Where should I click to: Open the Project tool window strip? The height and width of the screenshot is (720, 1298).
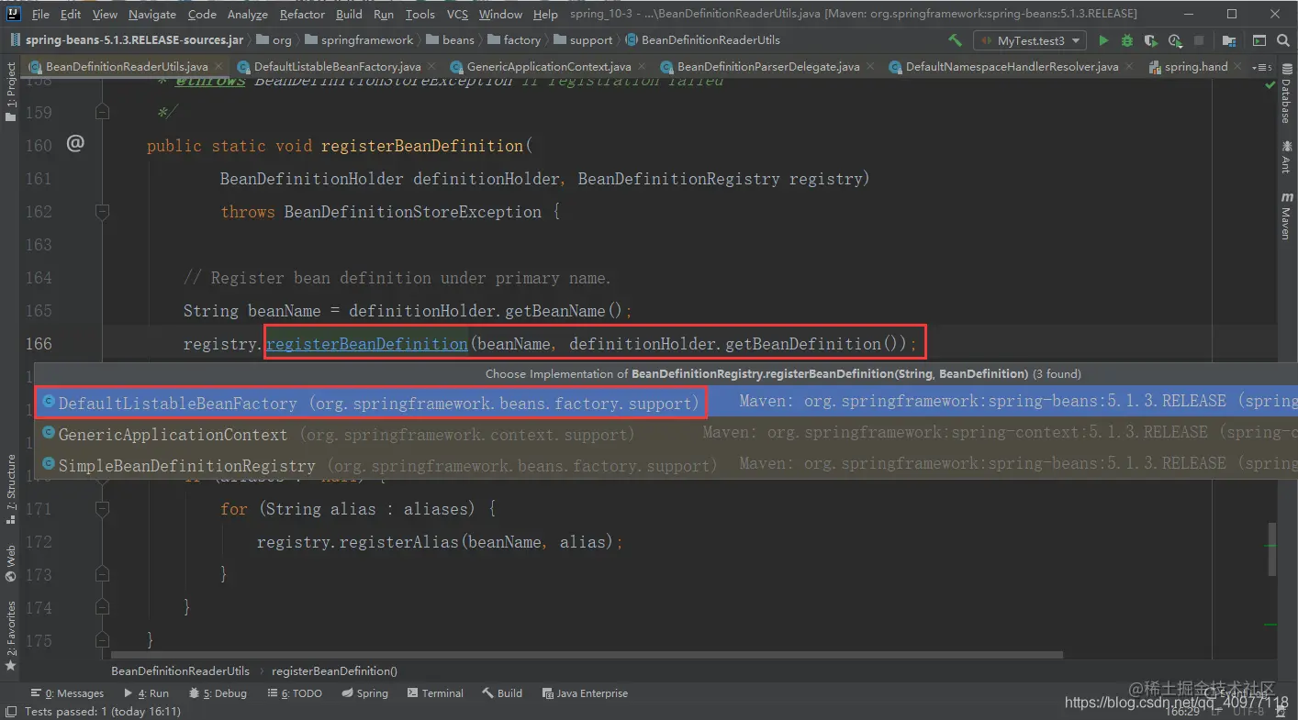tap(10, 91)
